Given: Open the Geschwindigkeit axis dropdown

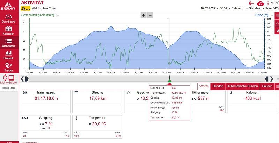Looking at the screenshot, I should pos(58,15).
